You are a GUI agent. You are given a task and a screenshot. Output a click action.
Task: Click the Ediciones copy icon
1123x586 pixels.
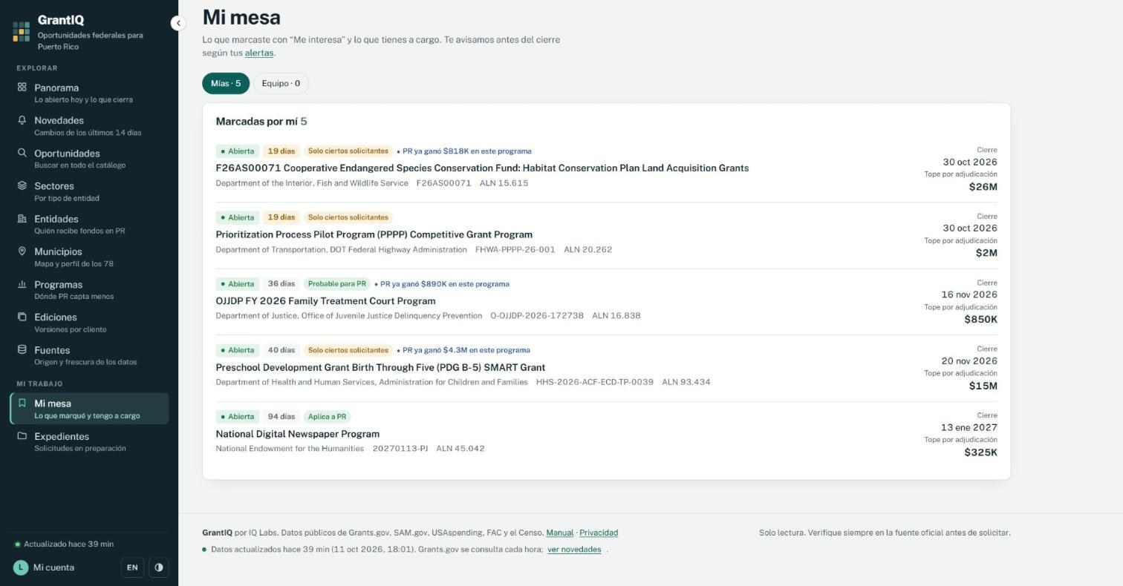click(x=22, y=317)
